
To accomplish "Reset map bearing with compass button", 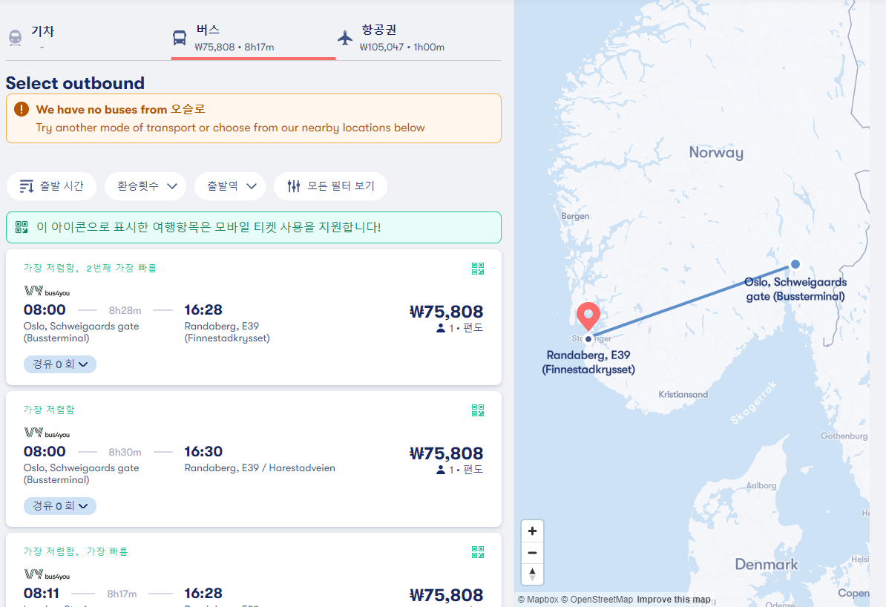I will (532, 574).
